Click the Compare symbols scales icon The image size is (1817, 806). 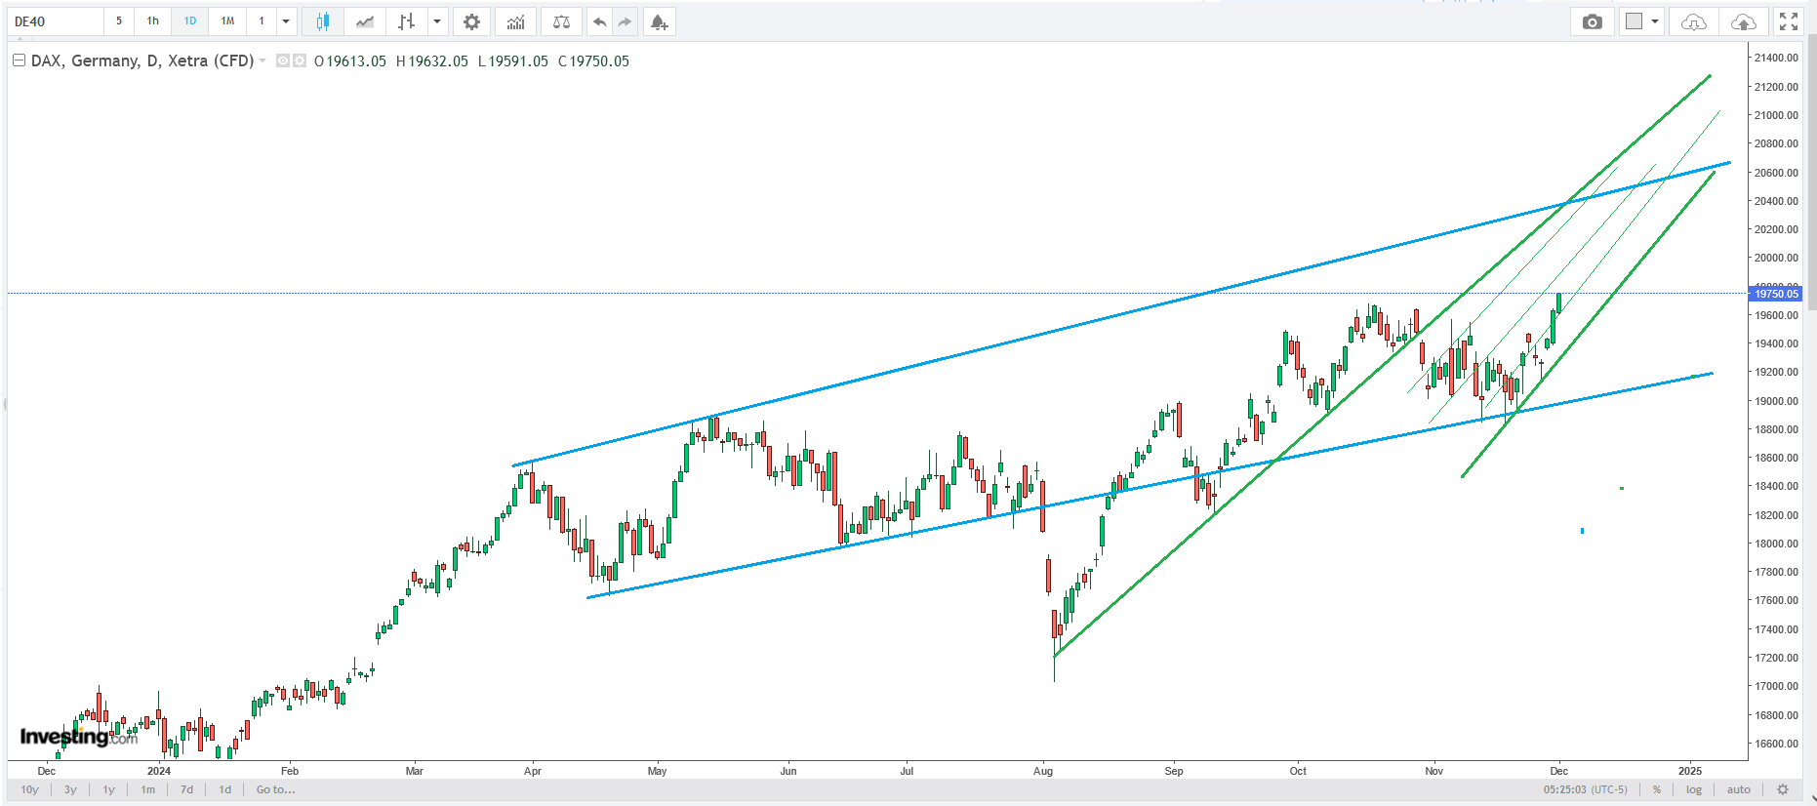(561, 21)
